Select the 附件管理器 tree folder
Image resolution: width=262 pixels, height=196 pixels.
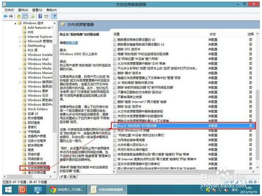[x=33, y=118]
